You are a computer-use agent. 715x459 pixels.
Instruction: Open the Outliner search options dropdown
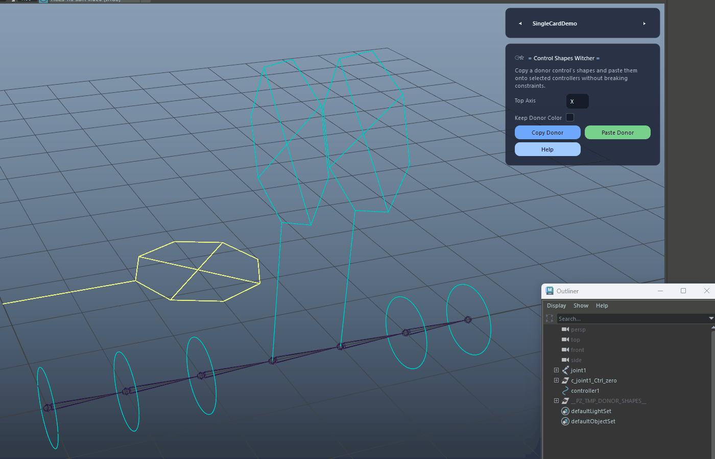coord(711,318)
